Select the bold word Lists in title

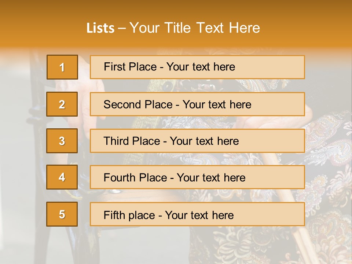pyautogui.click(x=100, y=28)
